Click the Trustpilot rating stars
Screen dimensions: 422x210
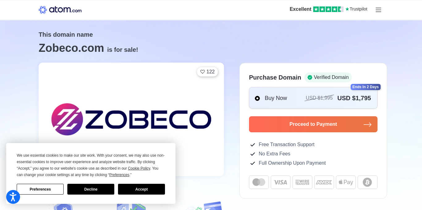[x=328, y=9]
